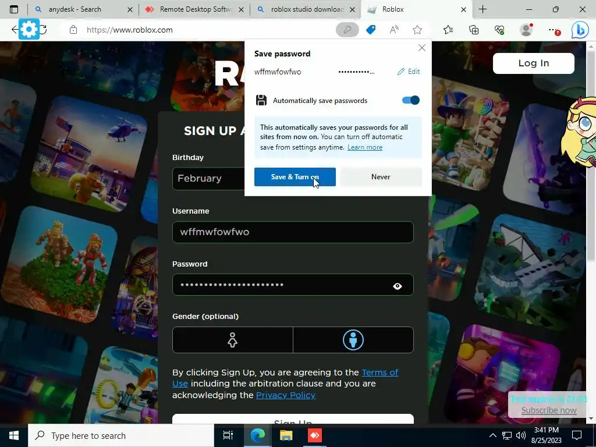Open the Privacy Policy link
596x447 pixels.
pyautogui.click(x=285, y=395)
